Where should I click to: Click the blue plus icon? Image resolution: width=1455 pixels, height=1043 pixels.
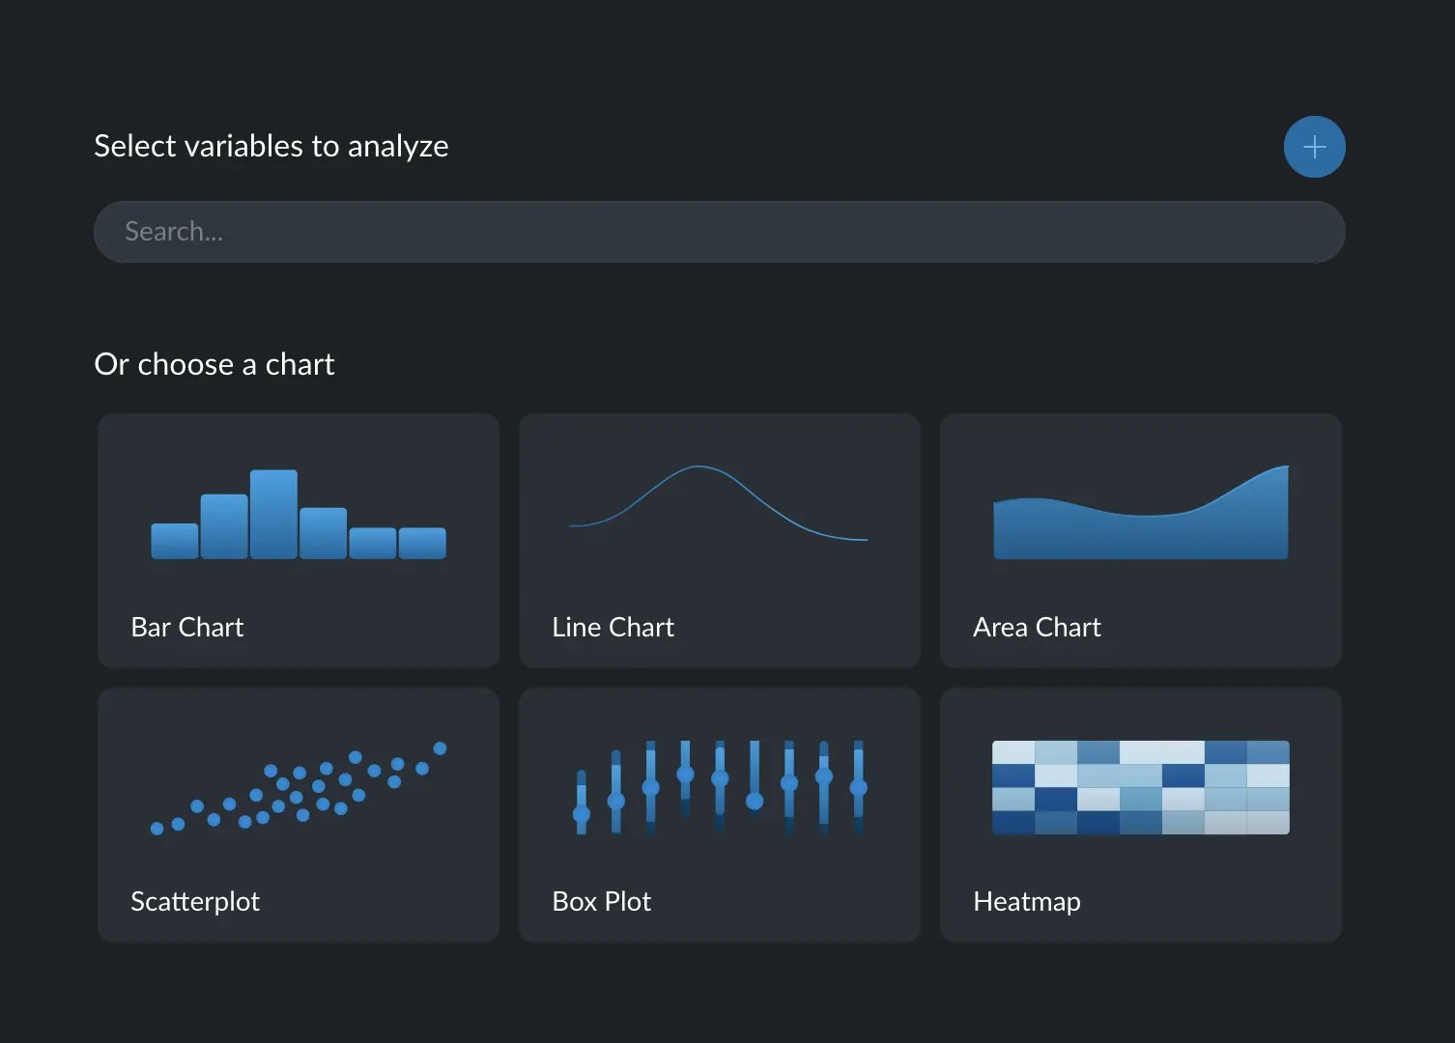1314,147
